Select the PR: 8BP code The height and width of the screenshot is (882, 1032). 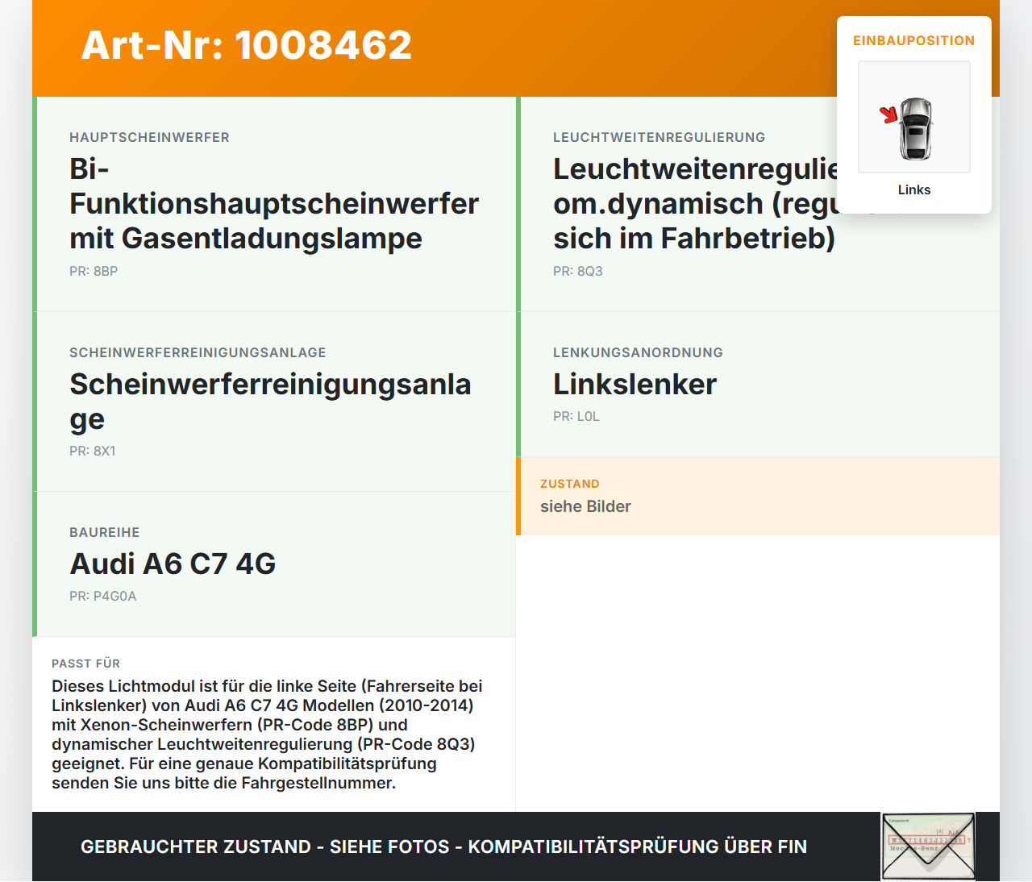[x=94, y=271]
